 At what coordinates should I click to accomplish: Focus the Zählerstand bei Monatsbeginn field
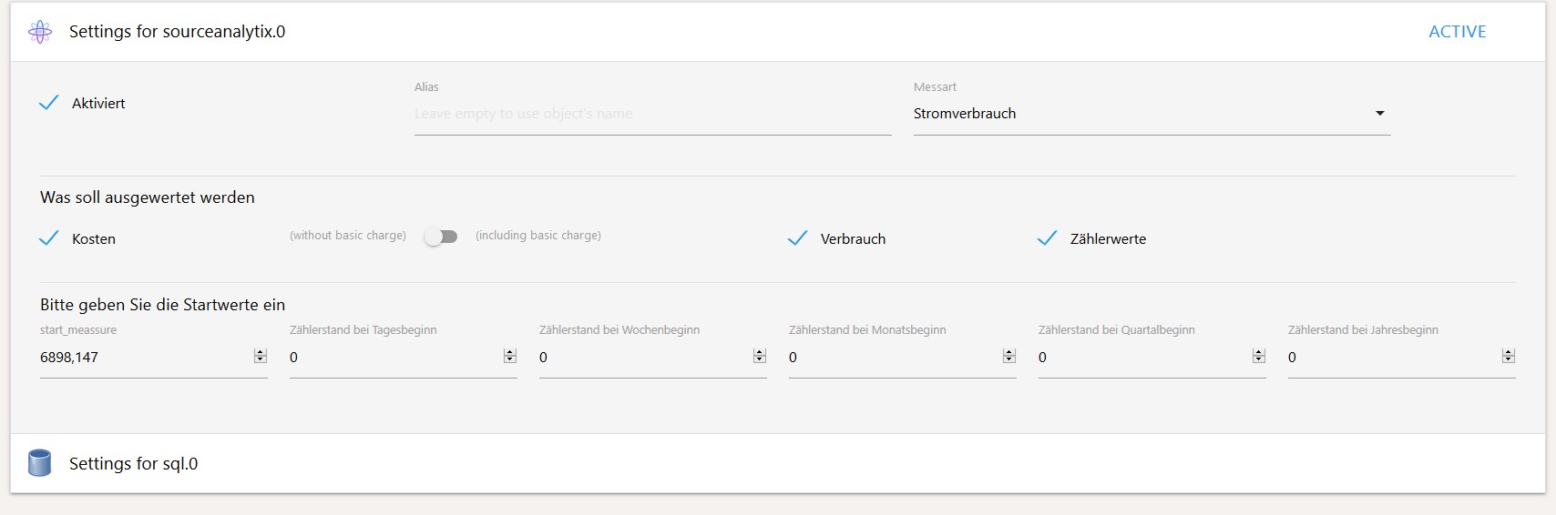893,357
